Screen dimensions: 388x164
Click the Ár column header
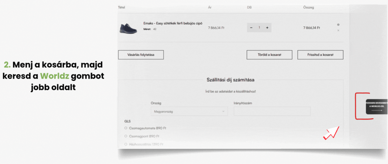[x=210, y=7]
